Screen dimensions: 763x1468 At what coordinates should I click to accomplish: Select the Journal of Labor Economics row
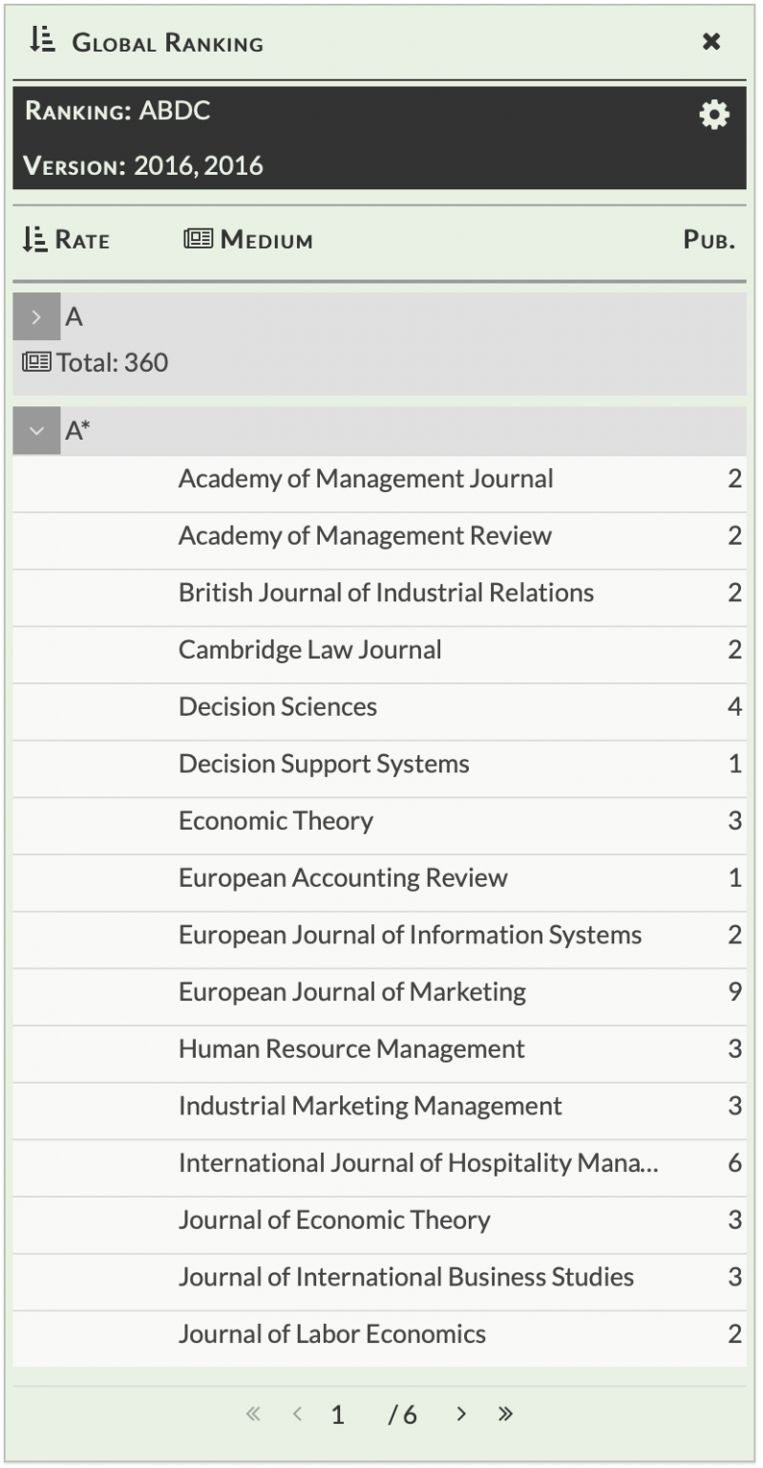pos(330,1333)
